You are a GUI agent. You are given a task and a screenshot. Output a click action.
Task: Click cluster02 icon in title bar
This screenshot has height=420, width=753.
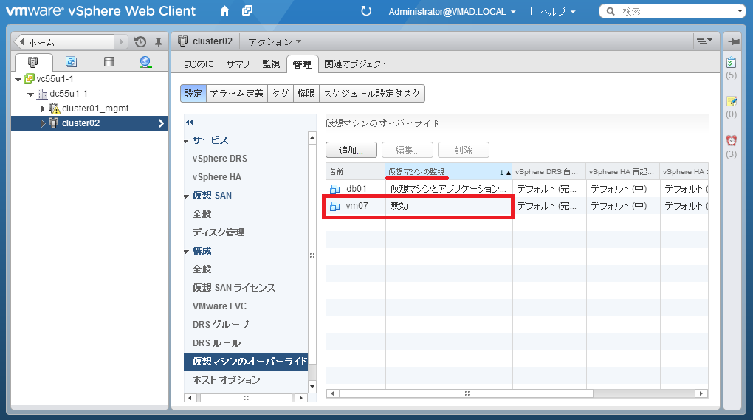(x=182, y=41)
